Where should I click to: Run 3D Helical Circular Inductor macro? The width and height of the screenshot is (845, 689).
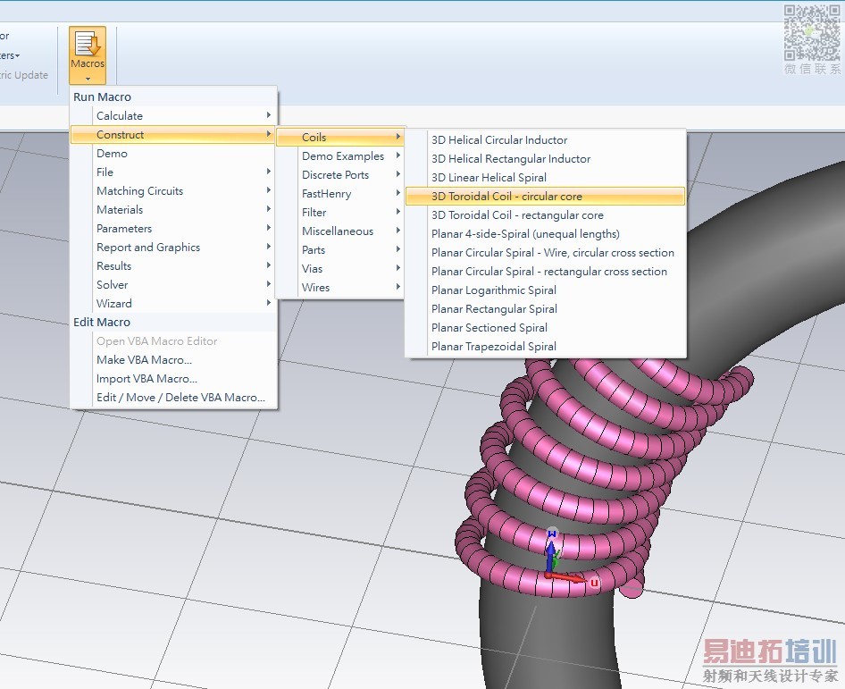(x=546, y=140)
